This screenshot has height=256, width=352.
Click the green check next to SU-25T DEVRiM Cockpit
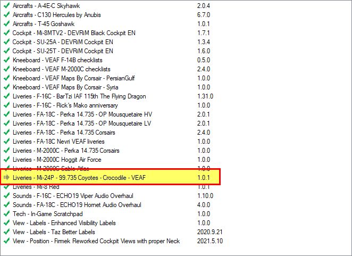coord(6,51)
